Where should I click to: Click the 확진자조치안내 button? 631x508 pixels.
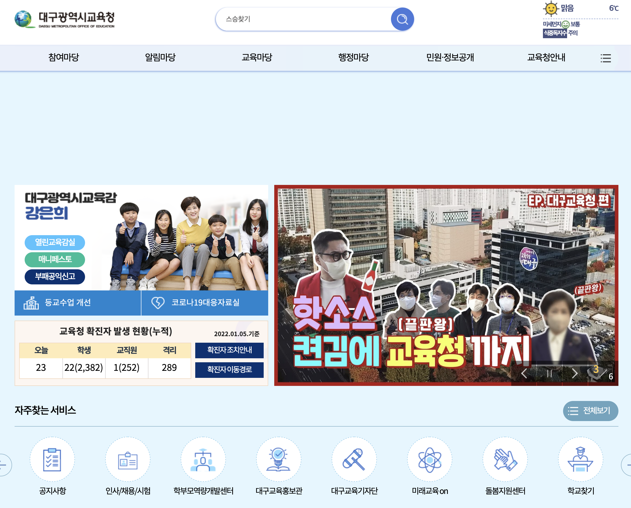[x=229, y=350]
